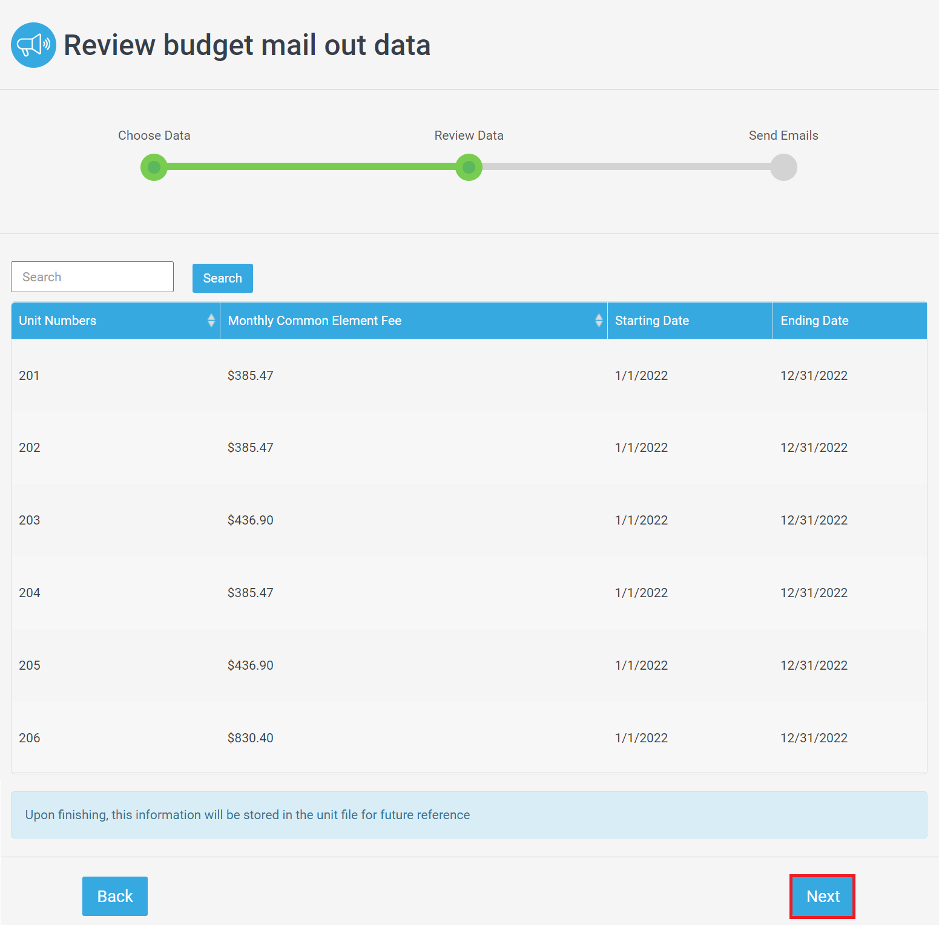
Task: Sort by Monthly Common Element Fee arrows
Action: pyautogui.click(x=599, y=321)
